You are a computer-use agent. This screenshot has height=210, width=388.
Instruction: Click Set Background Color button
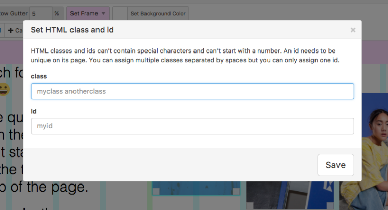coord(158,13)
